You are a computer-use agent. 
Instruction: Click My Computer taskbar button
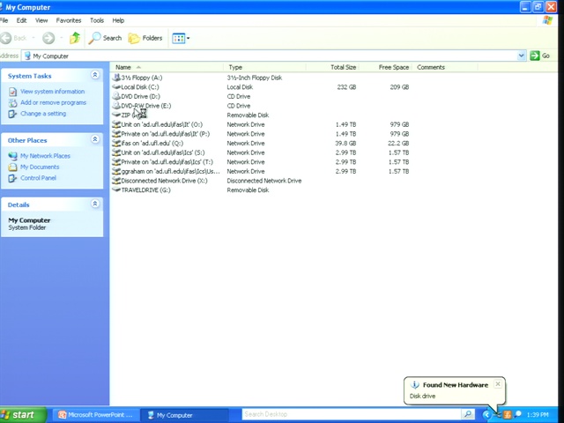click(185, 415)
